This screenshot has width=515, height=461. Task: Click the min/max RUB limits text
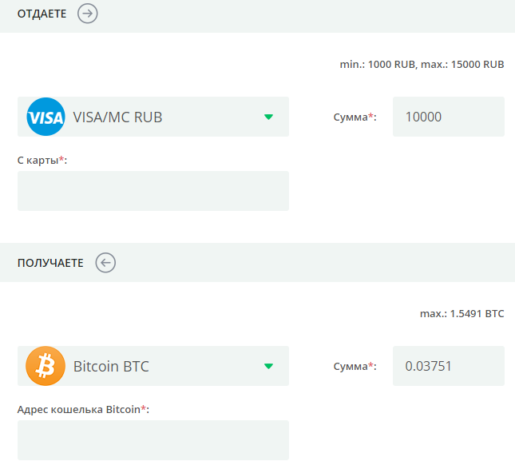click(422, 65)
